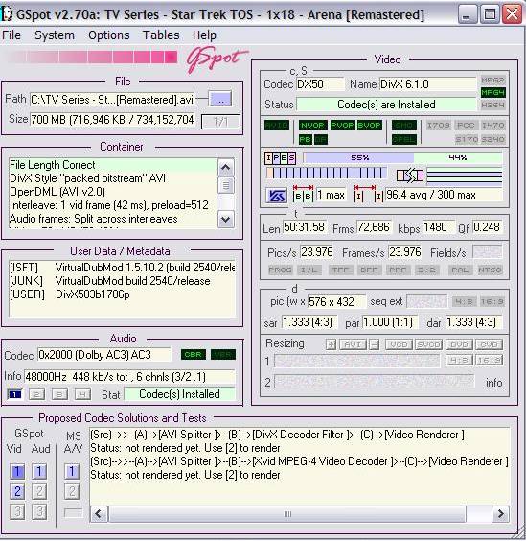Screen dimensions: 526x541
Task: Click the I470 colorimetry indicator
Action: coord(492,125)
